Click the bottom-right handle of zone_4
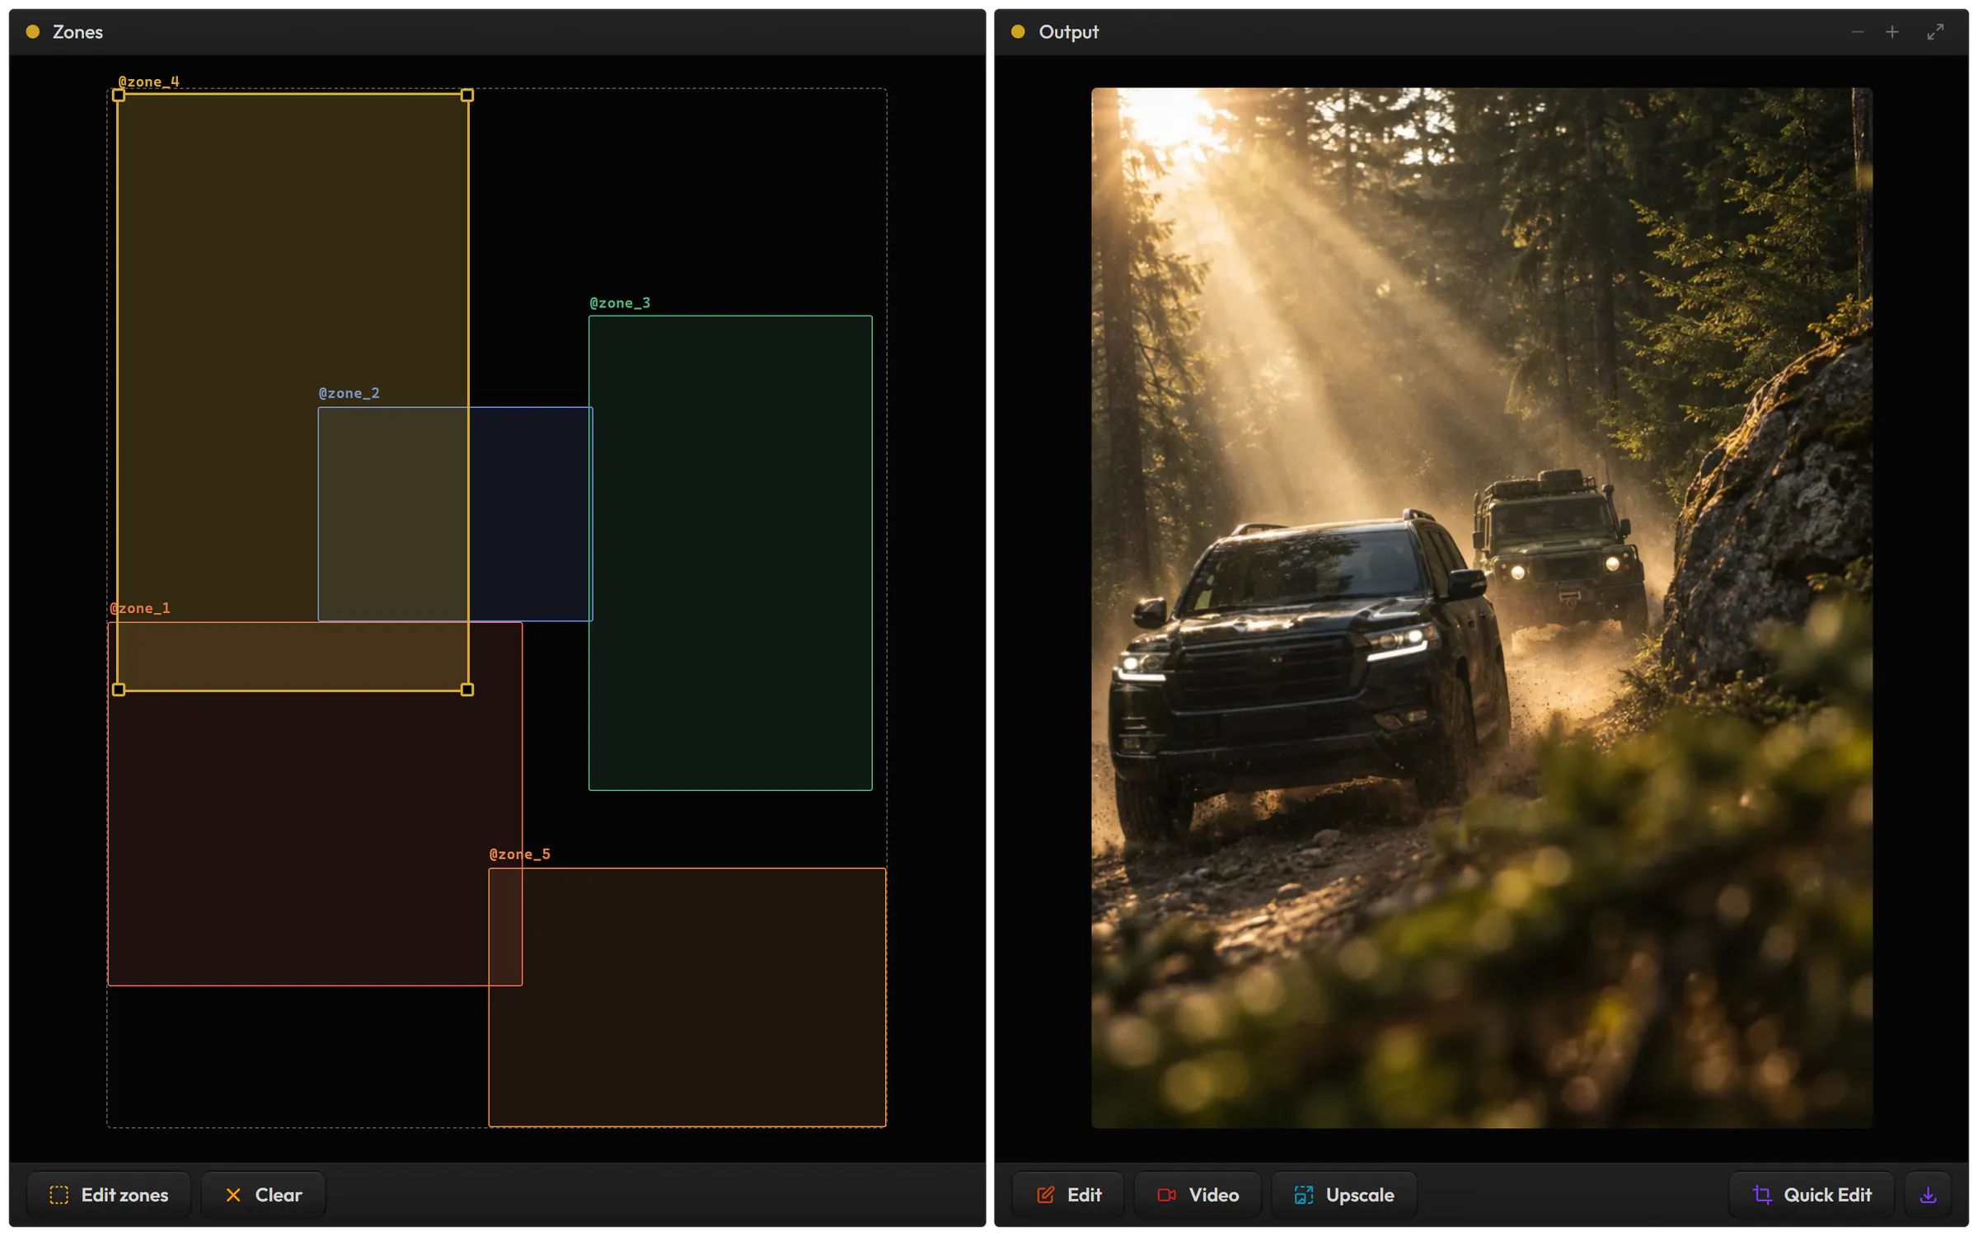Screen dimensions: 1978x1236 pyautogui.click(x=467, y=690)
